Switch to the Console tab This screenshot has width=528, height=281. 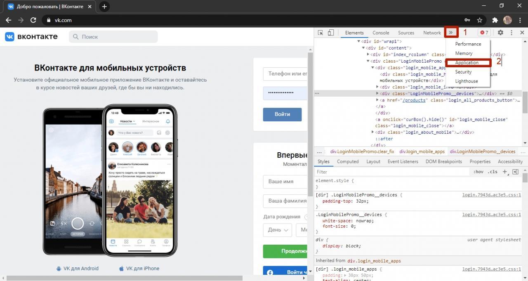[381, 33]
